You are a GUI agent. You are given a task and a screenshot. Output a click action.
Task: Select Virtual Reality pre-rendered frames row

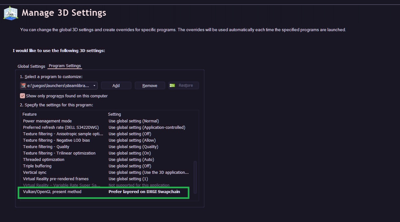pos(56,179)
